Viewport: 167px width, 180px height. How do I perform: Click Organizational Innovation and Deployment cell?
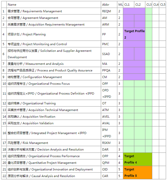(x=54, y=169)
